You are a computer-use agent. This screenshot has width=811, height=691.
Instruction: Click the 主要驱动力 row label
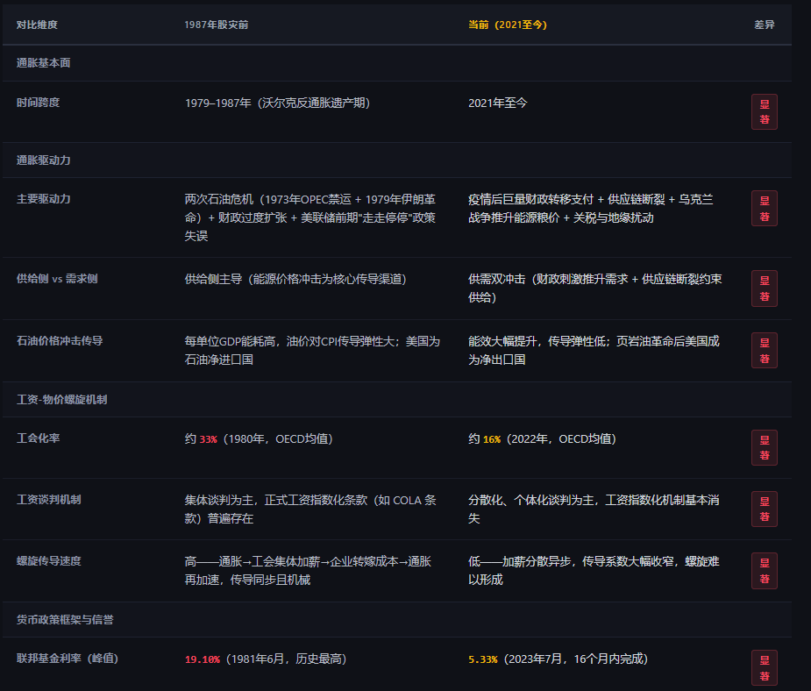point(44,199)
